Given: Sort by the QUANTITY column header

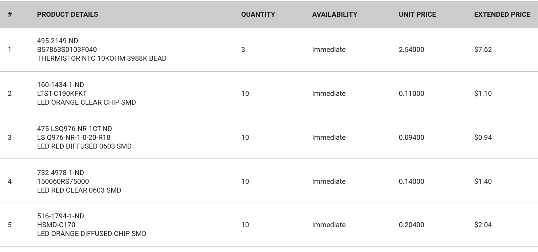Looking at the screenshot, I should [x=258, y=14].
